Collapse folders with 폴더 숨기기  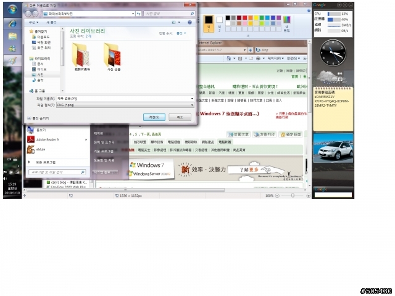pos(38,118)
